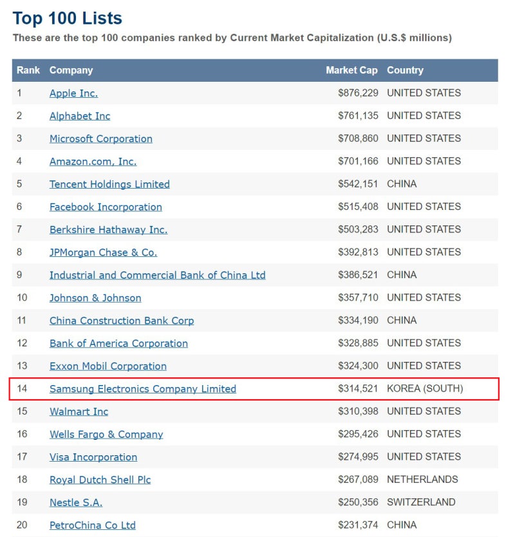The width and height of the screenshot is (515, 537).
Task: Click Microsoft's market cap $708,860
Action: (358, 138)
